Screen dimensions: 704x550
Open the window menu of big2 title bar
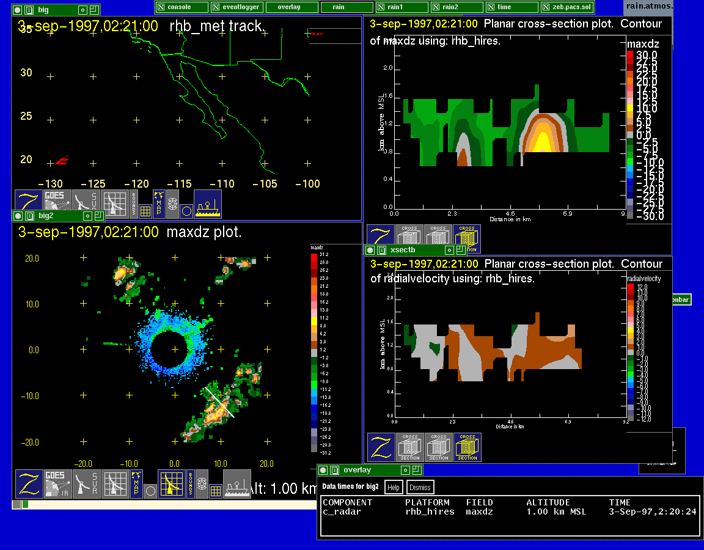point(18,216)
